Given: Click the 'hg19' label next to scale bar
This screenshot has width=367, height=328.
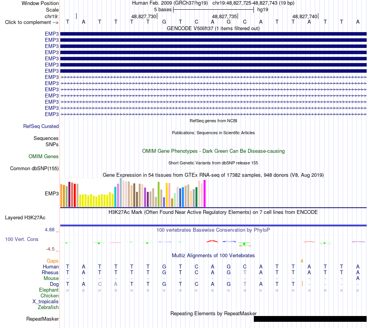Looking at the screenshot, I should (x=263, y=10).
